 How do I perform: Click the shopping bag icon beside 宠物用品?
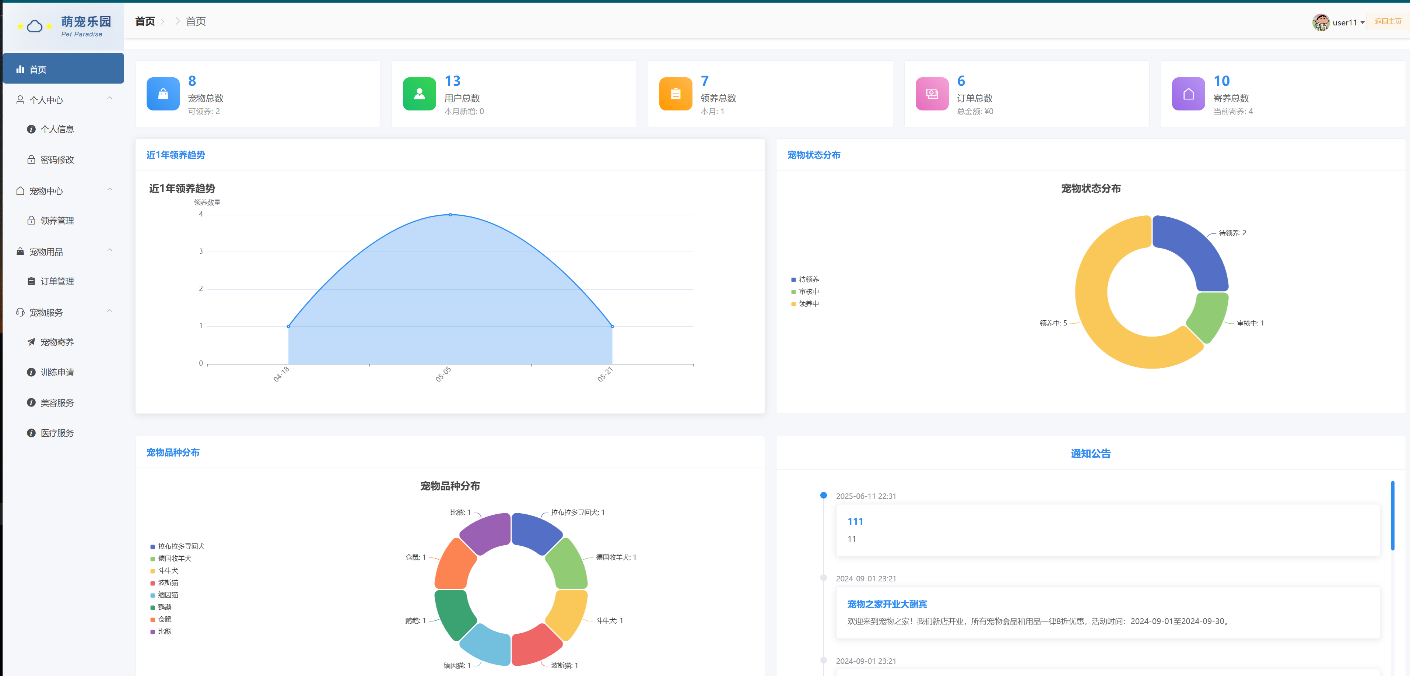[20, 251]
